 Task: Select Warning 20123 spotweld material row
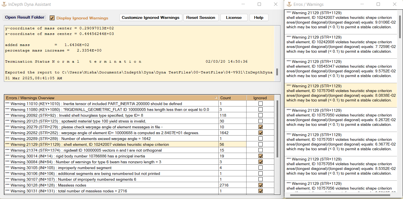(x=139, y=121)
